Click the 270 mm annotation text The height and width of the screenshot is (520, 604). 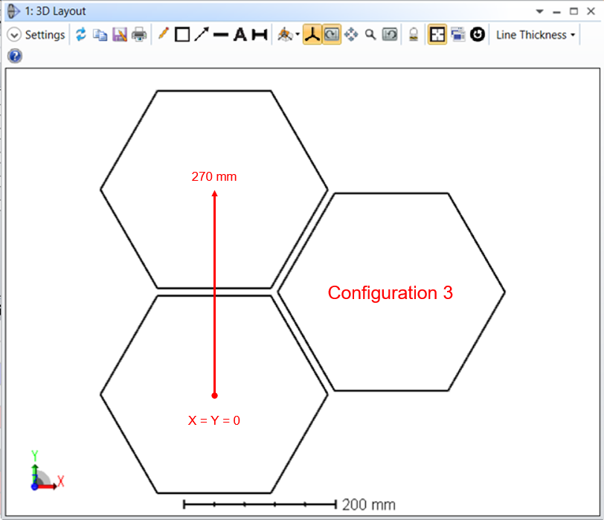(x=214, y=176)
